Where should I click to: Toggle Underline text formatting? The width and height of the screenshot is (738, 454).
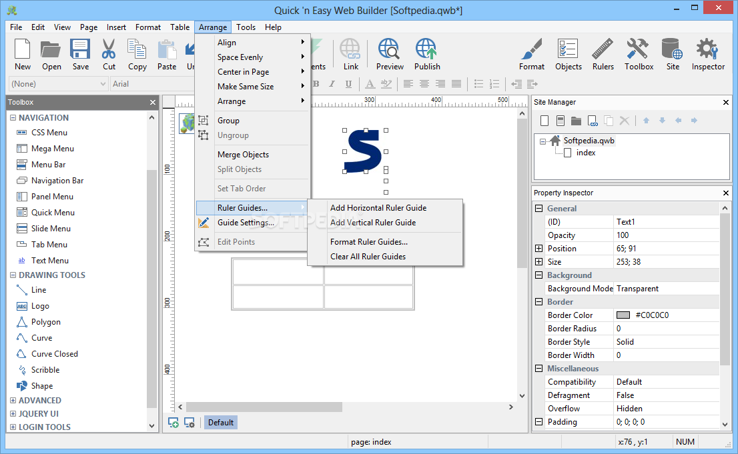pos(348,84)
